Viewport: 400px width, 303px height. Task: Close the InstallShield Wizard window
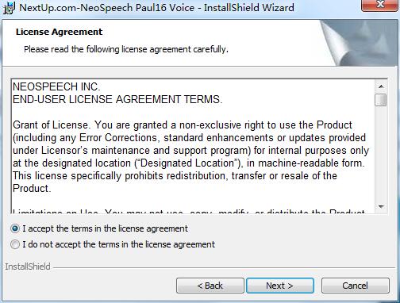pyautogui.click(x=380, y=6)
